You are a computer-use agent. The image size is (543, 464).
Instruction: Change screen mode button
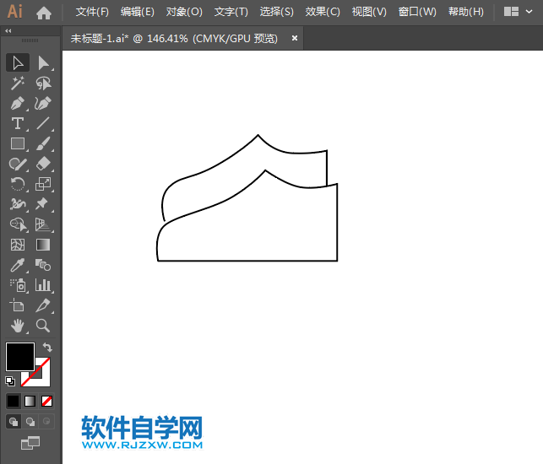pos(30,443)
